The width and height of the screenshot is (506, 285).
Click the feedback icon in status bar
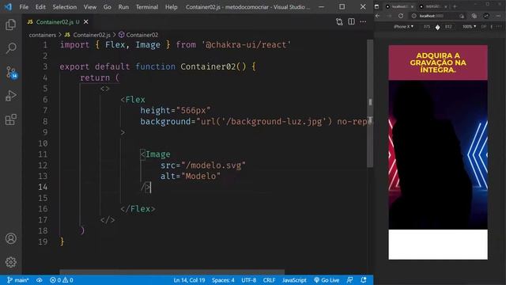click(x=349, y=280)
